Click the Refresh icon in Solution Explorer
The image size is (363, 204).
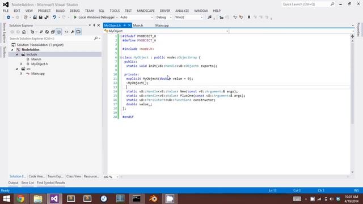click(x=47, y=32)
